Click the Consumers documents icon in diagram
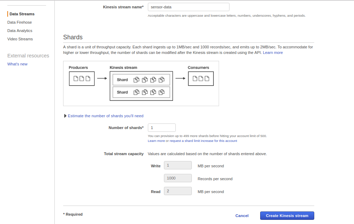Viewport: 354px width, 224px height. tap(201, 79)
